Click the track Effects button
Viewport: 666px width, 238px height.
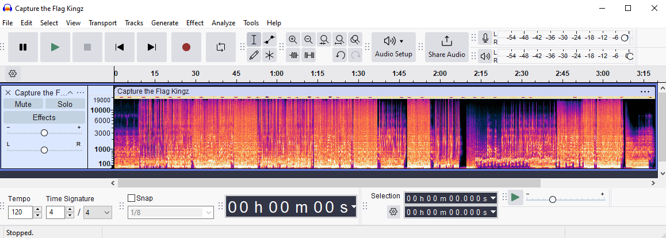[44, 117]
